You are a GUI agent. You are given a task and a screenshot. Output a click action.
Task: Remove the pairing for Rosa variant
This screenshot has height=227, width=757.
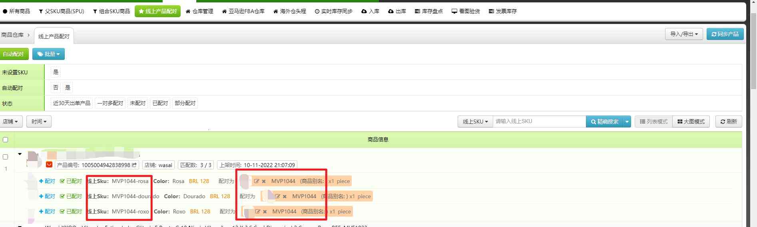pos(264,181)
